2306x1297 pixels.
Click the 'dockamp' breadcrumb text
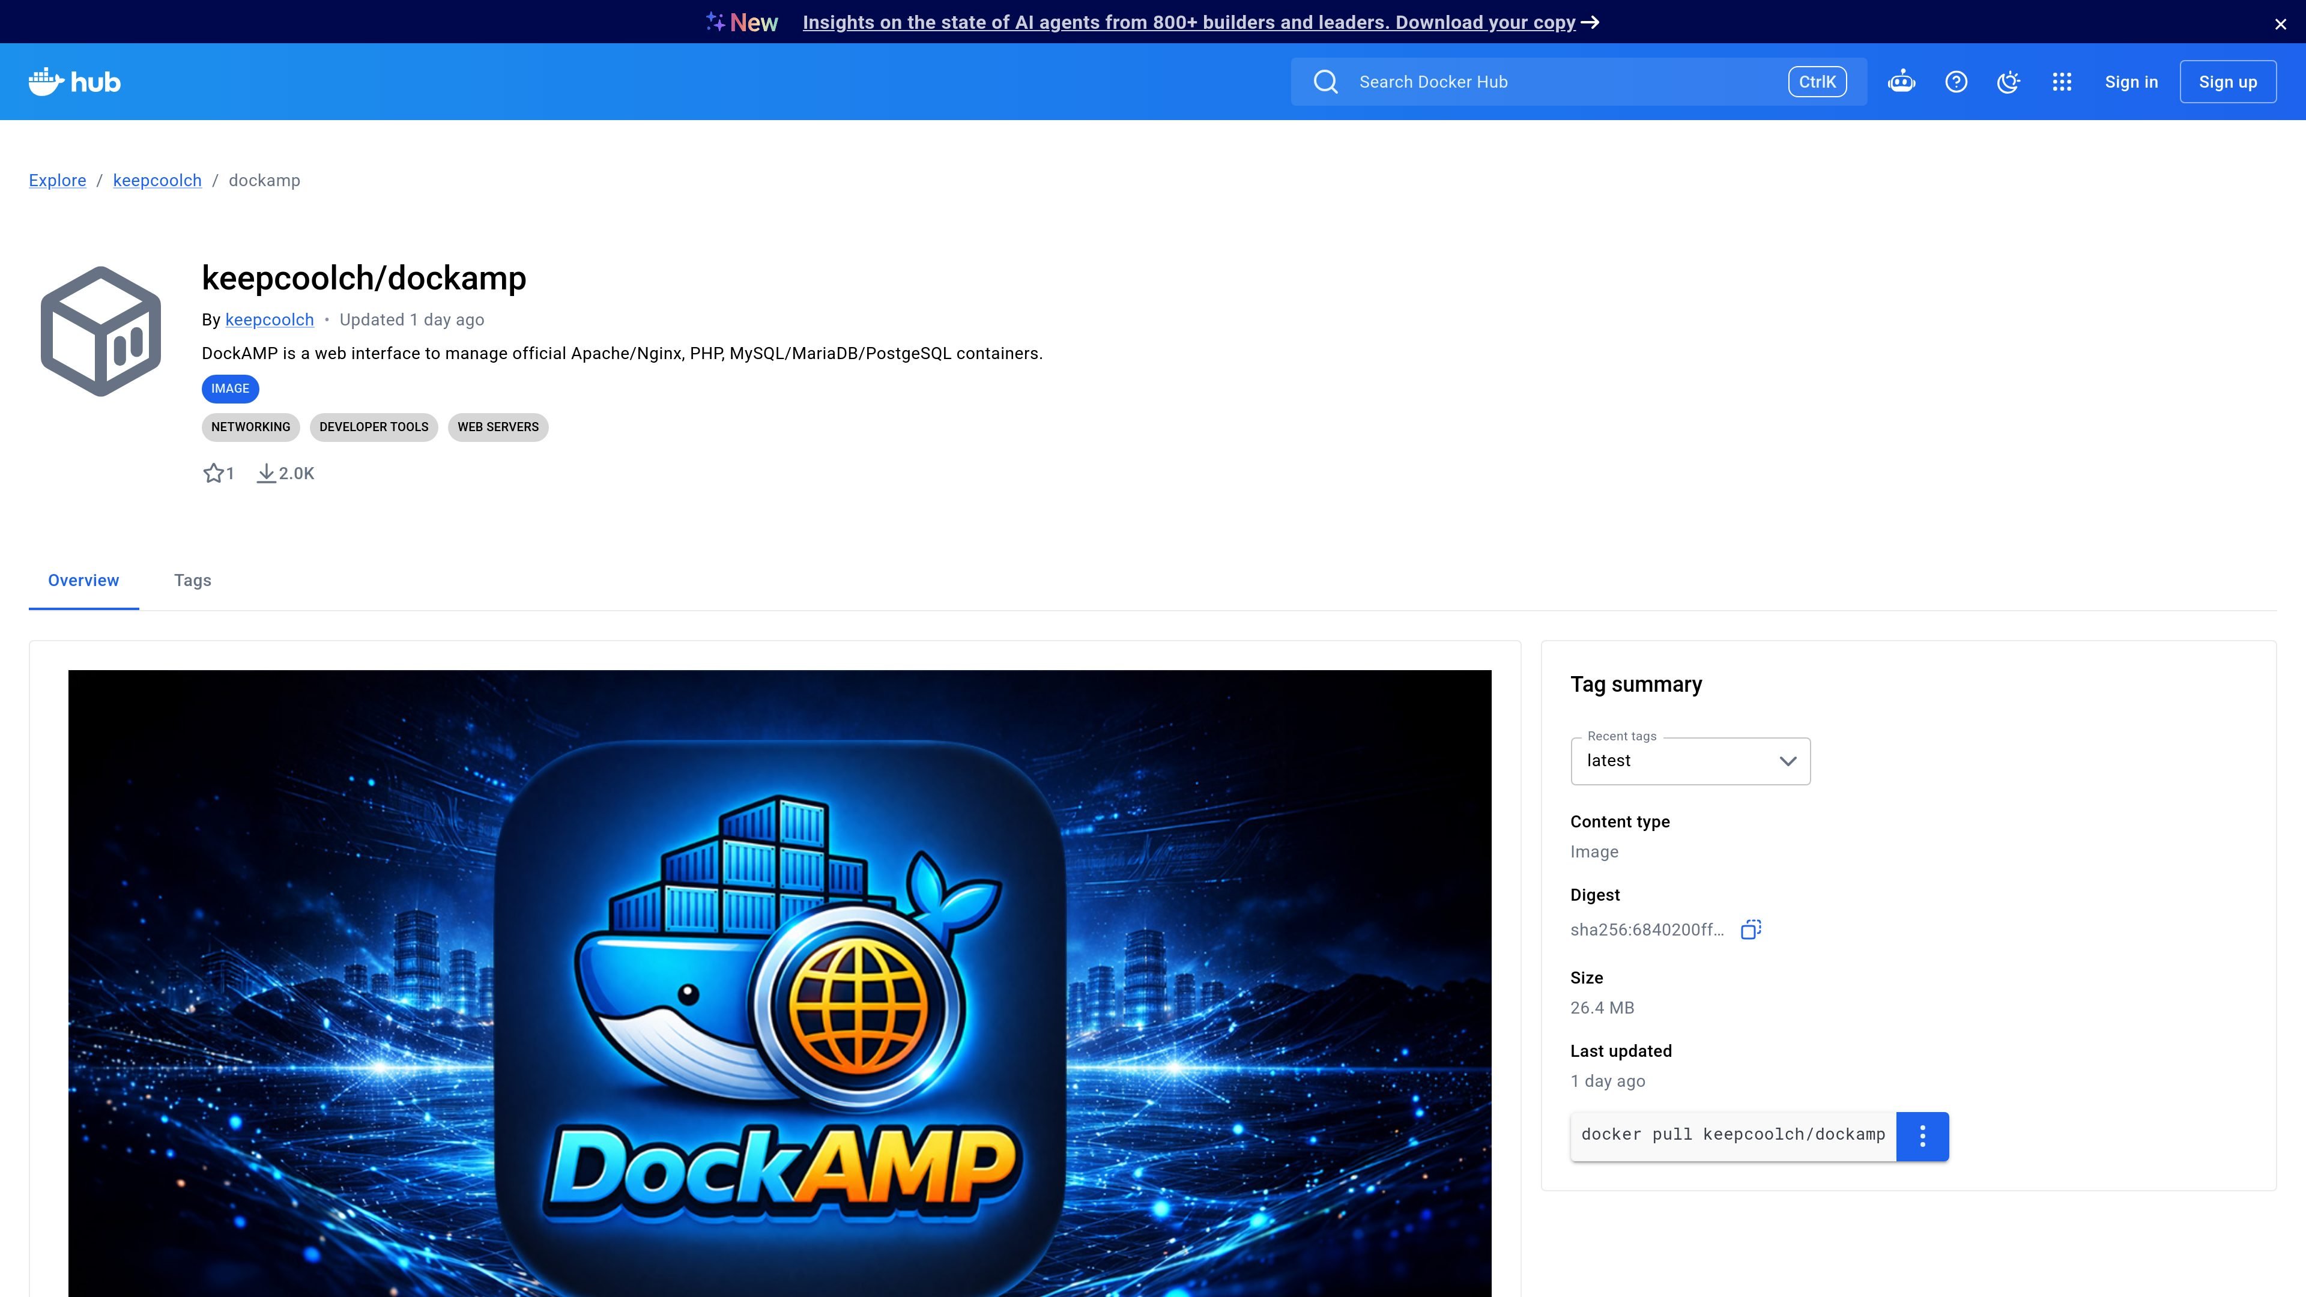(x=264, y=180)
